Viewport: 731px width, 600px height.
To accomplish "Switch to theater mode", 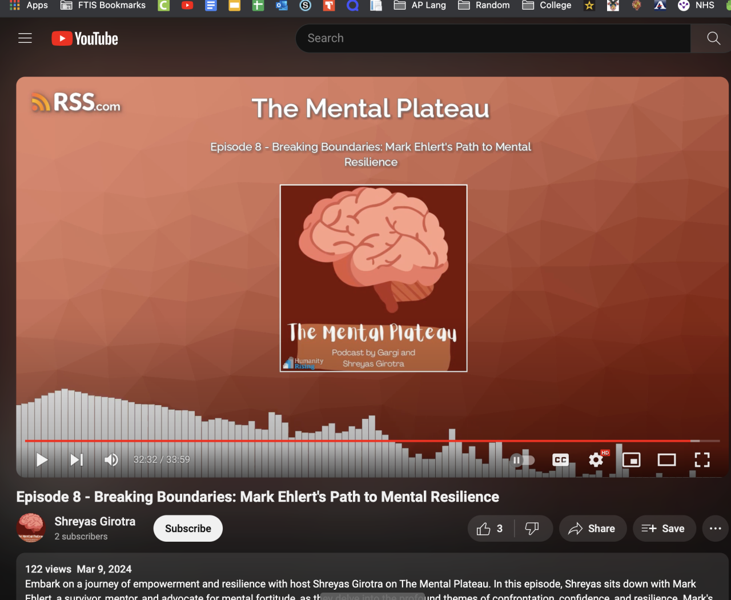I will click(x=666, y=460).
